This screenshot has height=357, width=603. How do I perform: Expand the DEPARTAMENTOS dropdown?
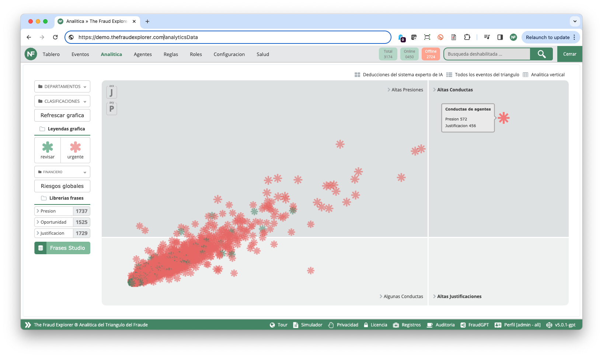coord(62,87)
